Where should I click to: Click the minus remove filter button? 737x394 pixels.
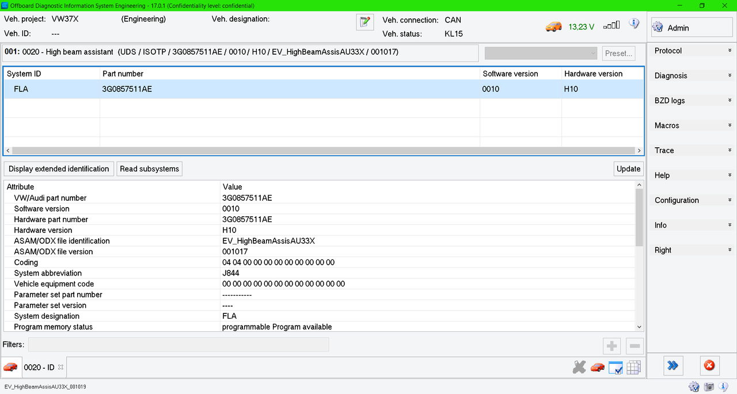[635, 346]
